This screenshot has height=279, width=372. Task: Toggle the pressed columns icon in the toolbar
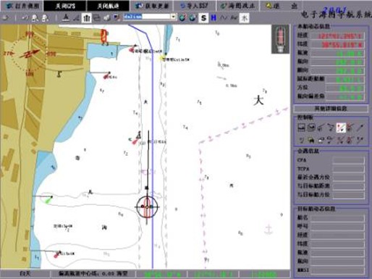click(x=86, y=18)
